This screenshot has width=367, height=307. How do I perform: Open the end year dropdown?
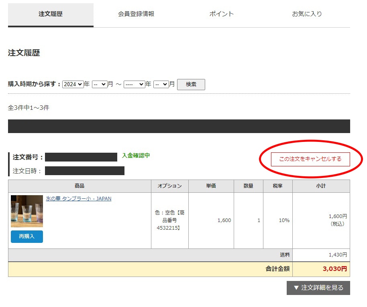click(134, 85)
